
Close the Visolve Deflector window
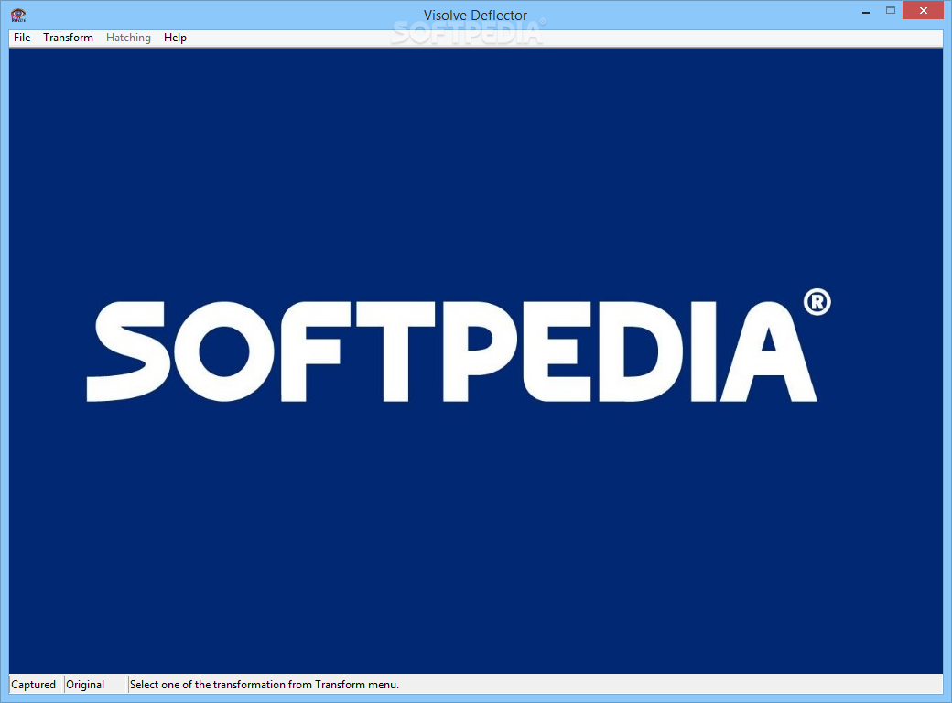[923, 11]
